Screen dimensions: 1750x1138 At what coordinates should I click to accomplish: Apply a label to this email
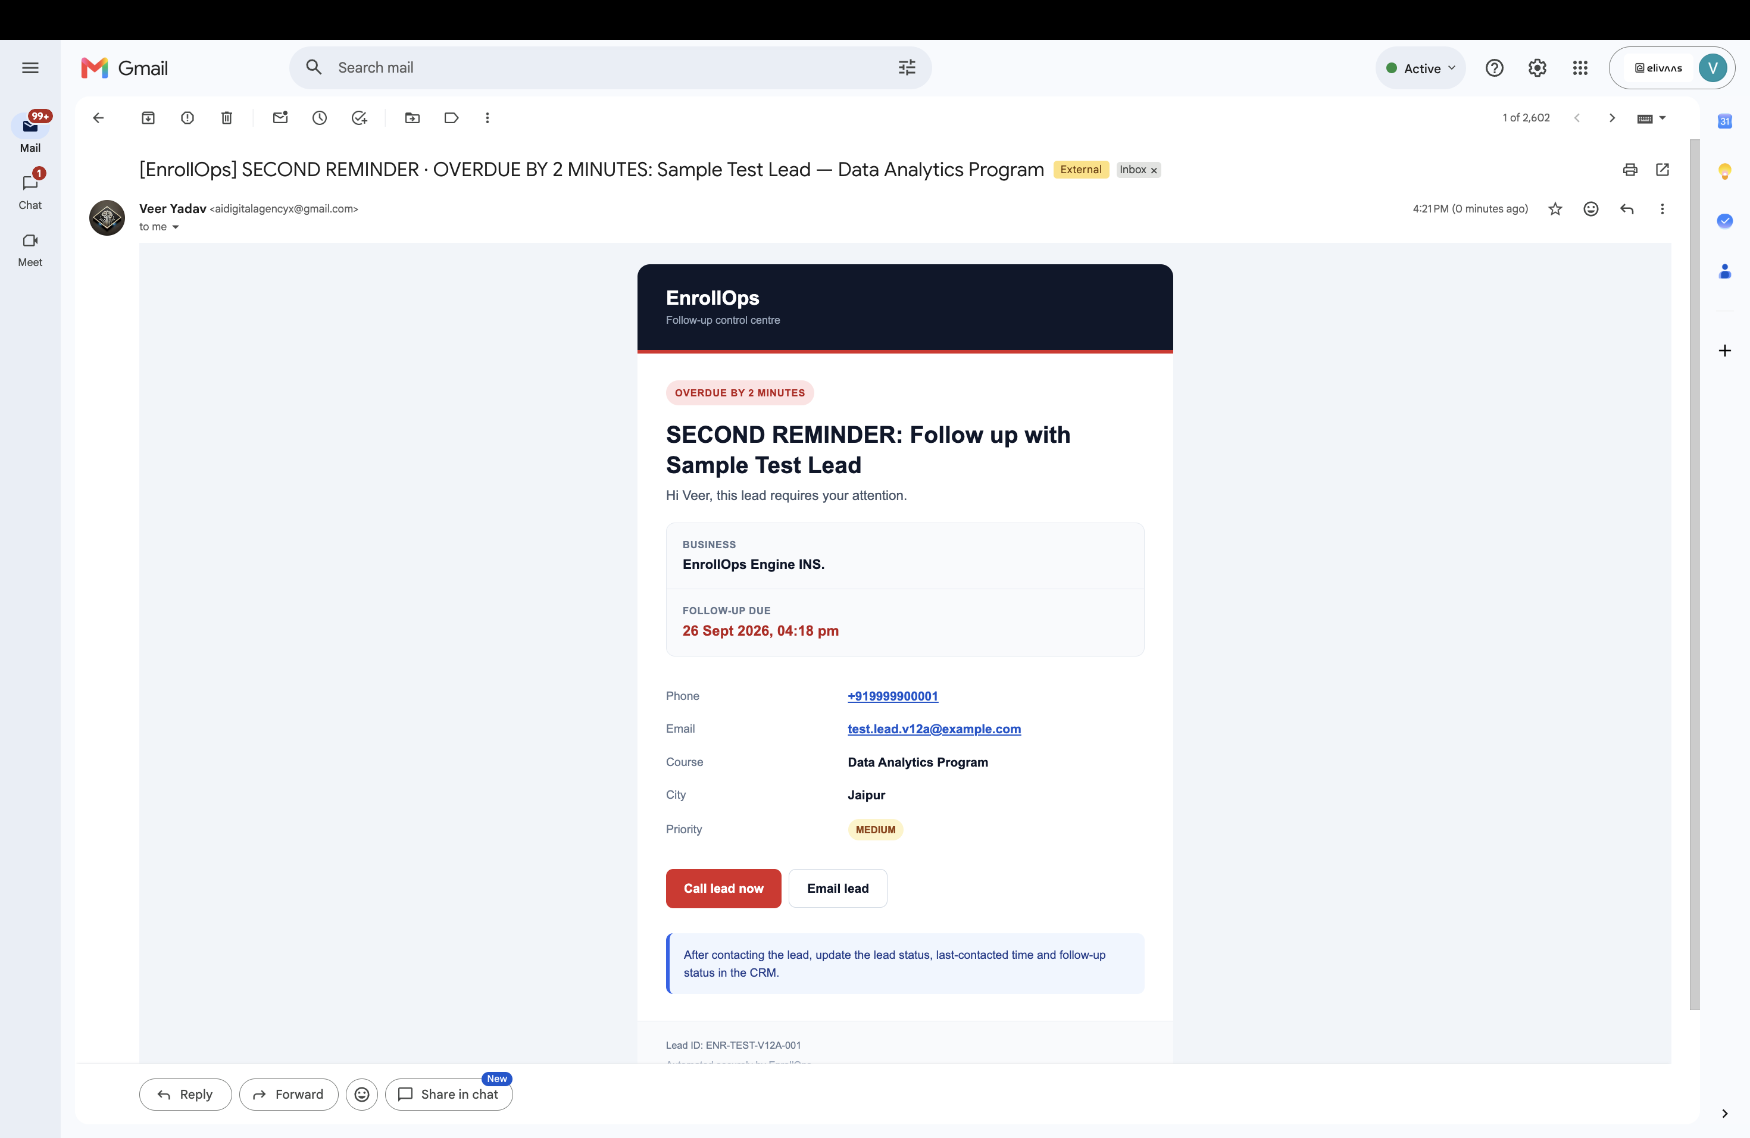pyautogui.click(x=451, y=118)
